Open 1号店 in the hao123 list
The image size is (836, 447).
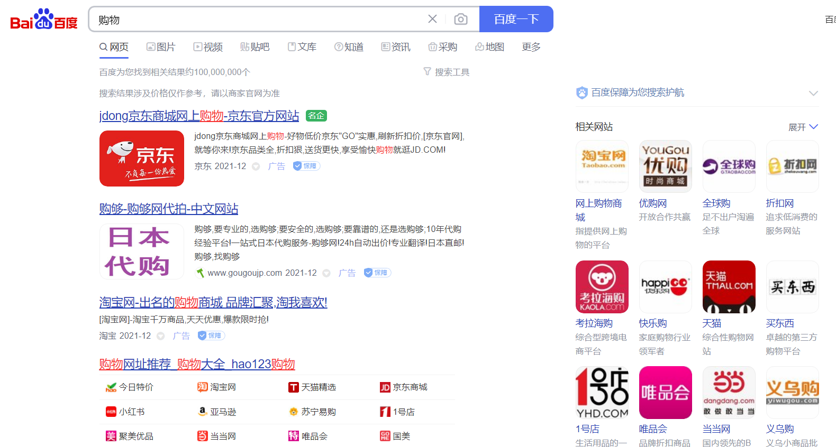(397, 412)
